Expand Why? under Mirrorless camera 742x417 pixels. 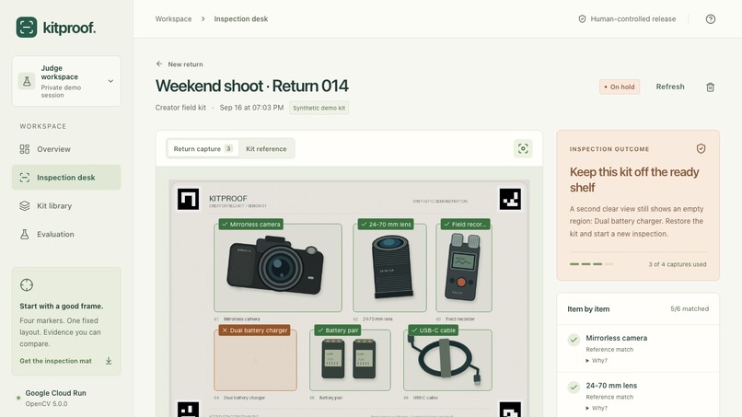point(597,361)
